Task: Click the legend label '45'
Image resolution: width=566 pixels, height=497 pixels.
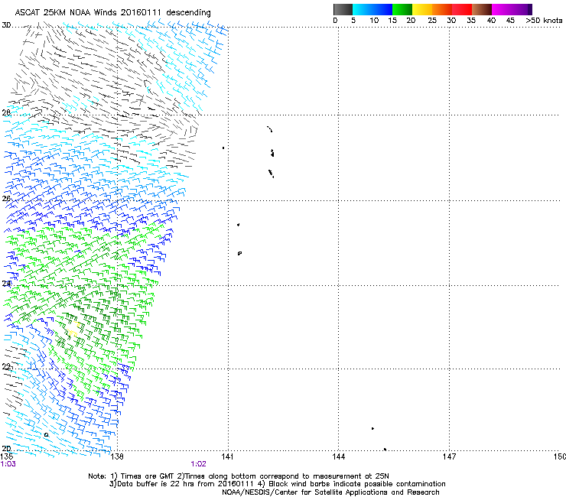Action: pyautogui.click(x=510, y=21)
